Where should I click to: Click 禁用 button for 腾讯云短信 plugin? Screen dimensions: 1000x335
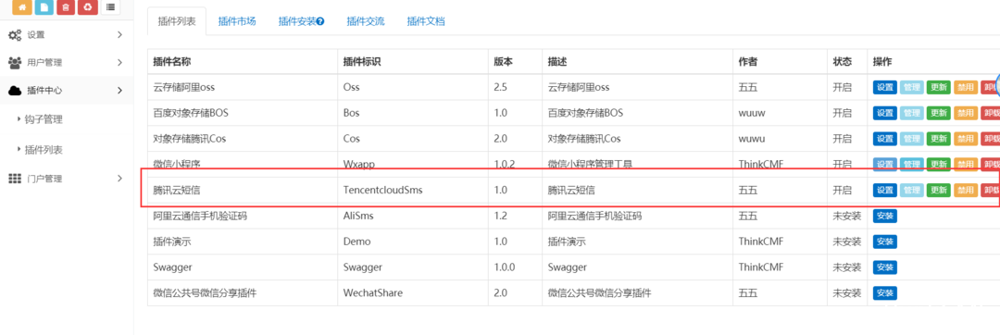pyautogui.click(x=966, y=190)
